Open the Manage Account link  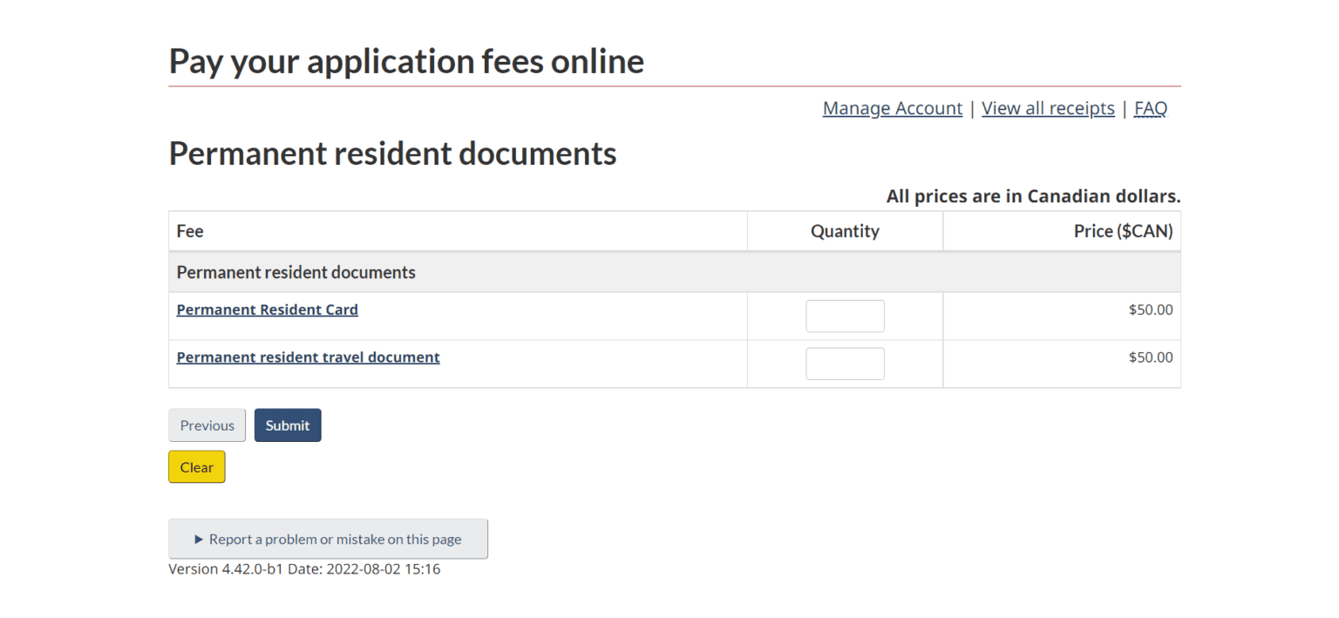point(892,108)
